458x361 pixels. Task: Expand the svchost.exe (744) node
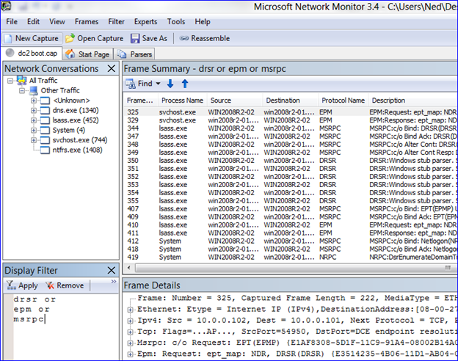pyautogui.click(x=34, y=140)
